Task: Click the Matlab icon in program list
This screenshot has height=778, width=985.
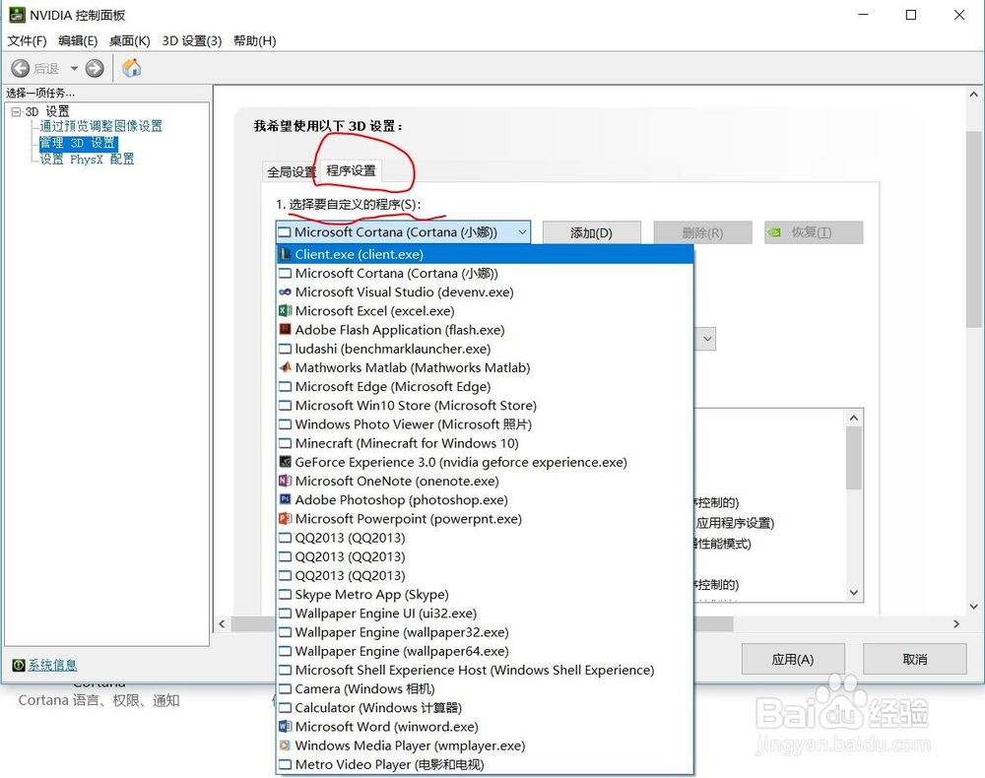Action: 285,367
